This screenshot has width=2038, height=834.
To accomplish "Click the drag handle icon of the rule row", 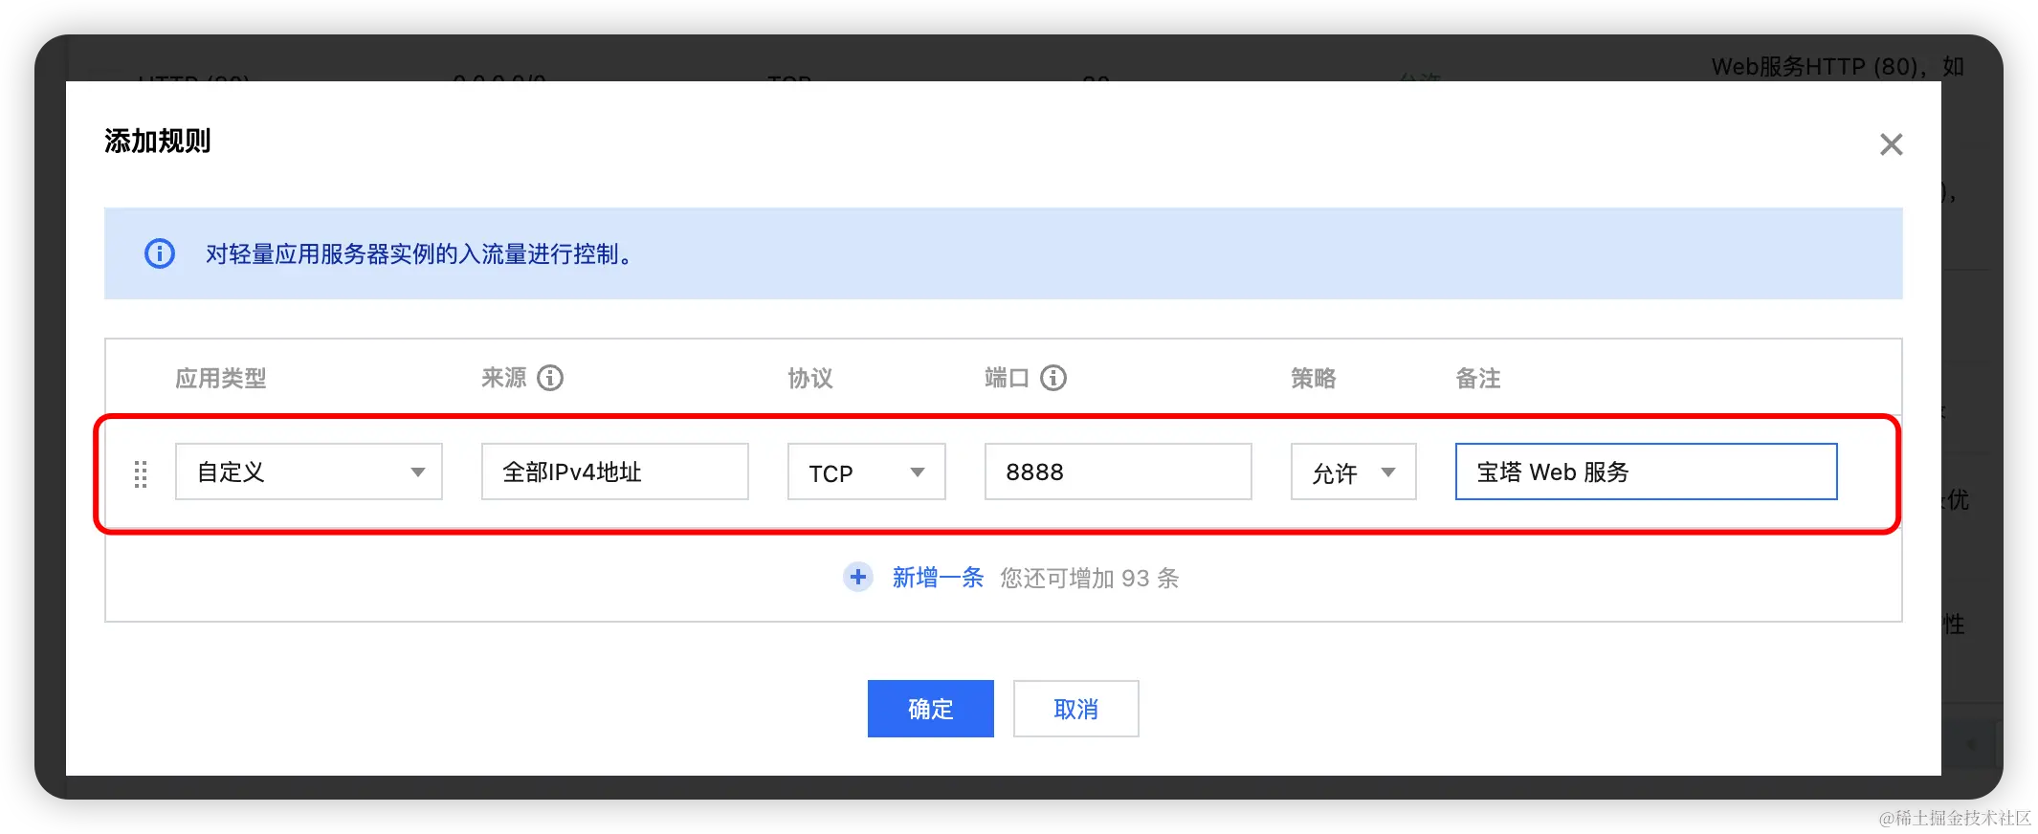I will tap(141, 473).
